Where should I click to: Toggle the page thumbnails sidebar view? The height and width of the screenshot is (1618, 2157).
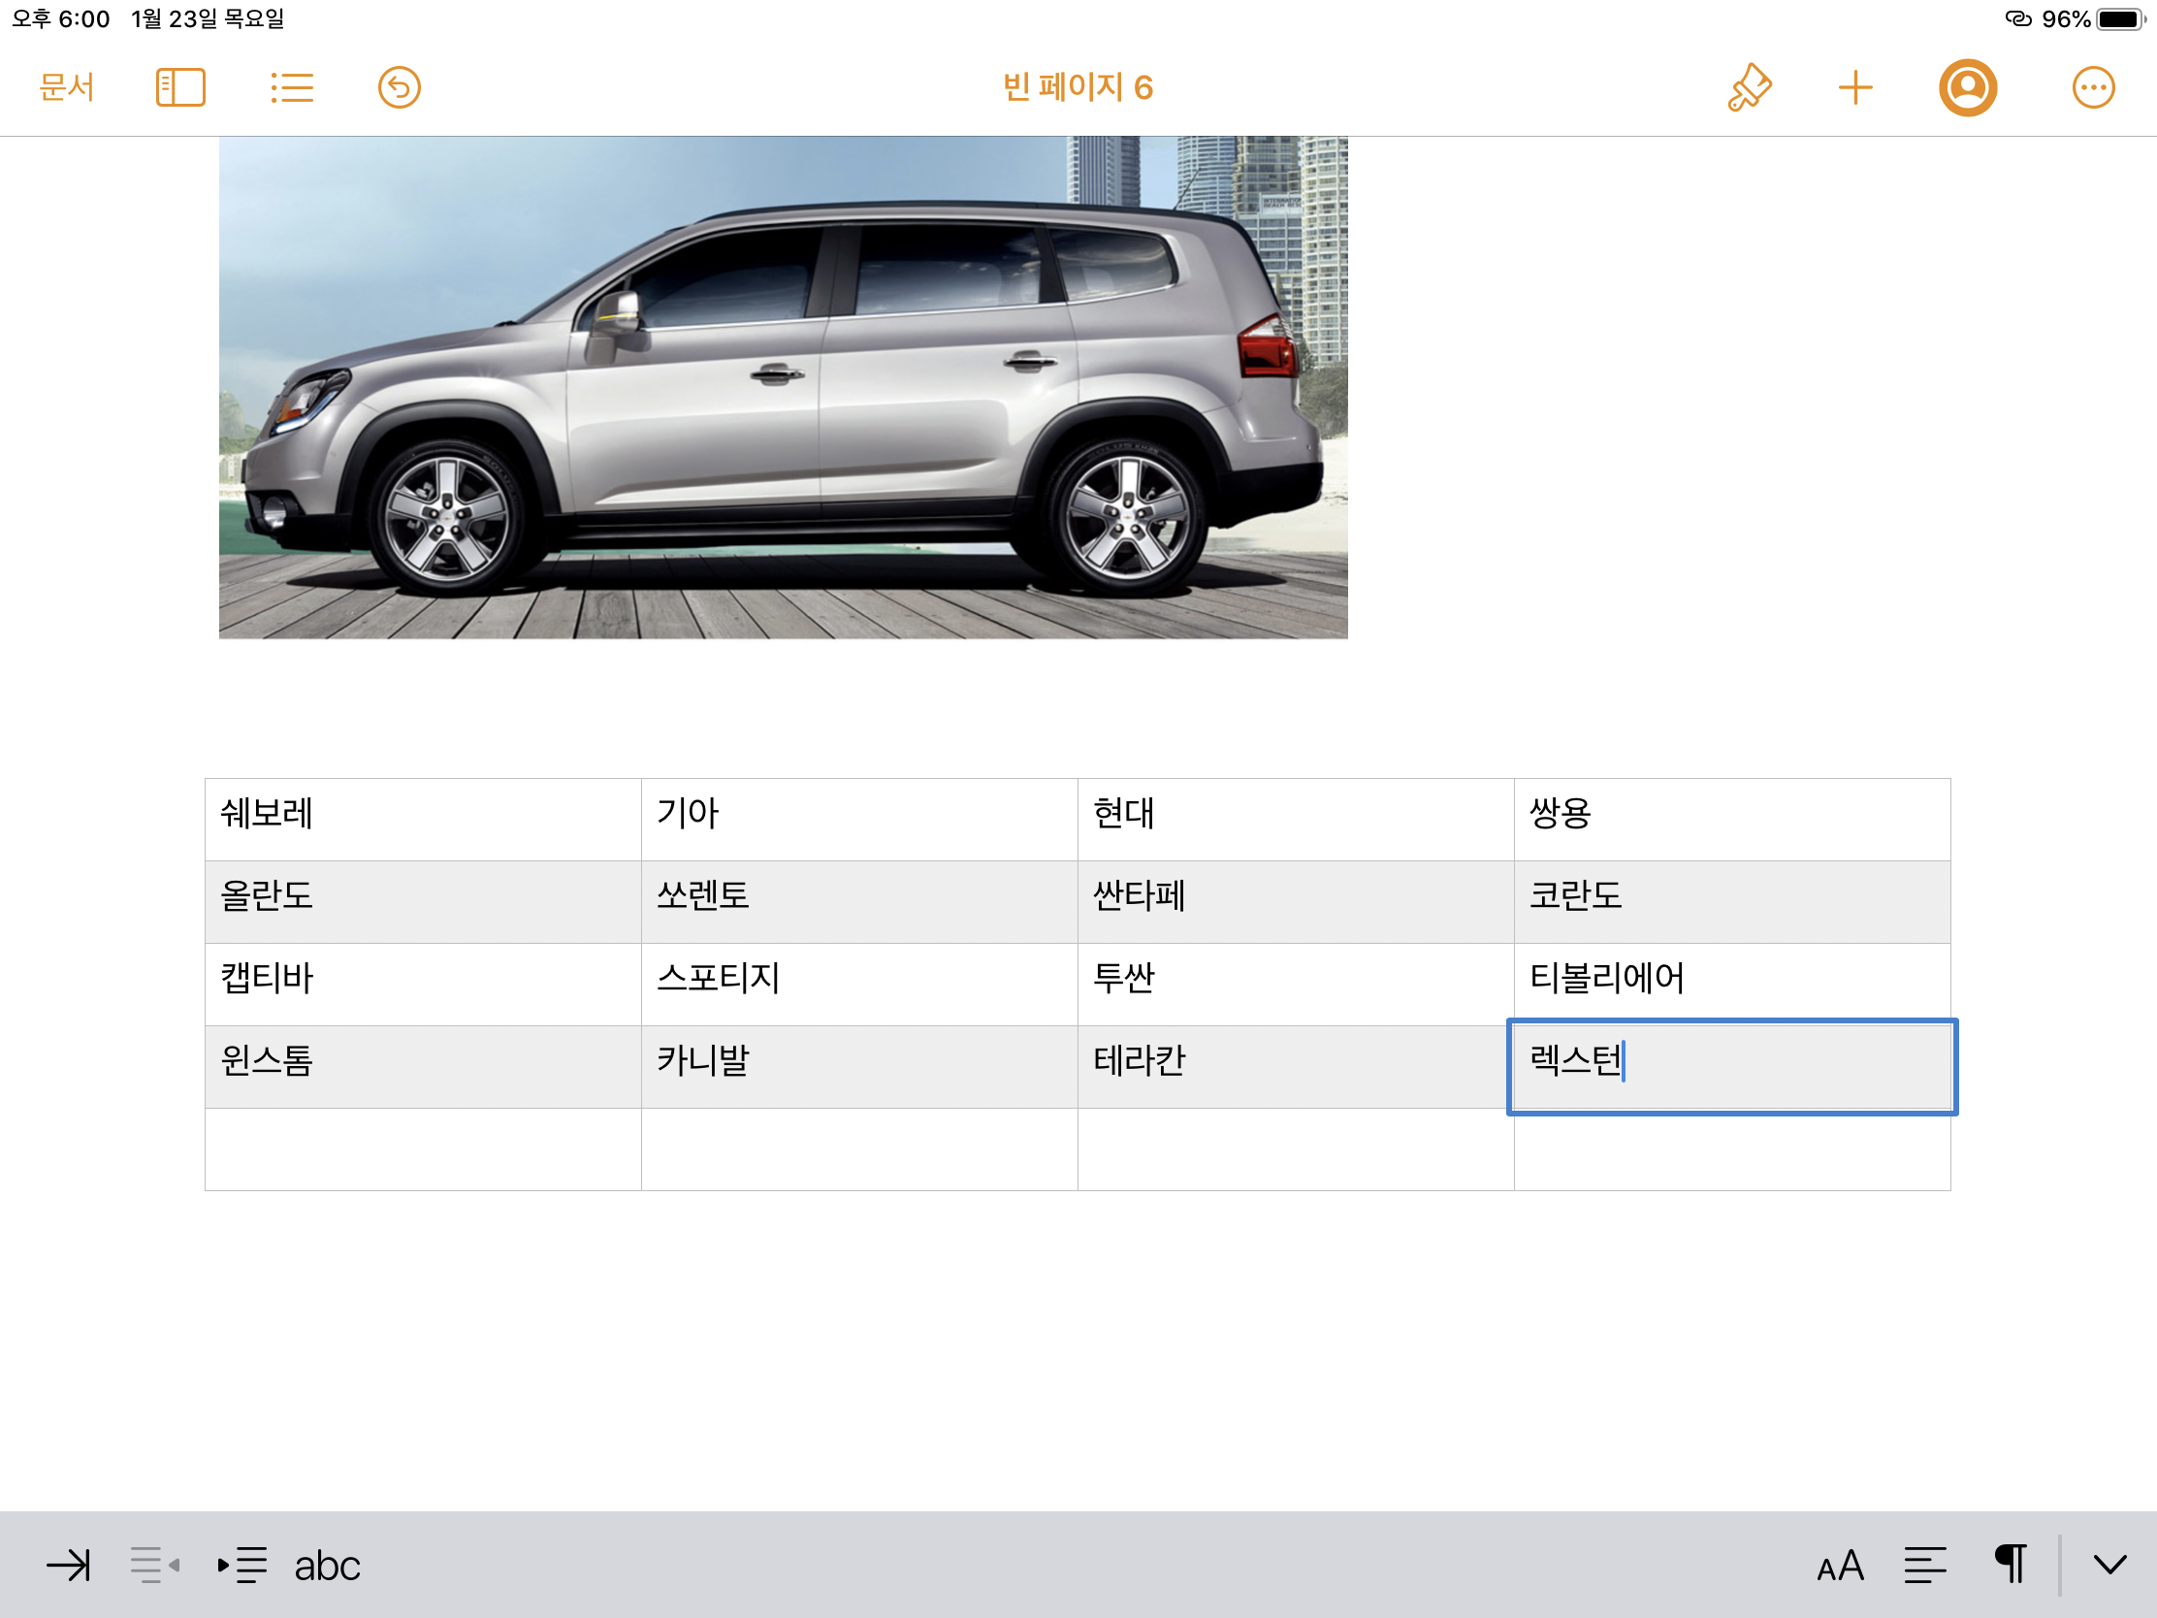tap(180, 87)
